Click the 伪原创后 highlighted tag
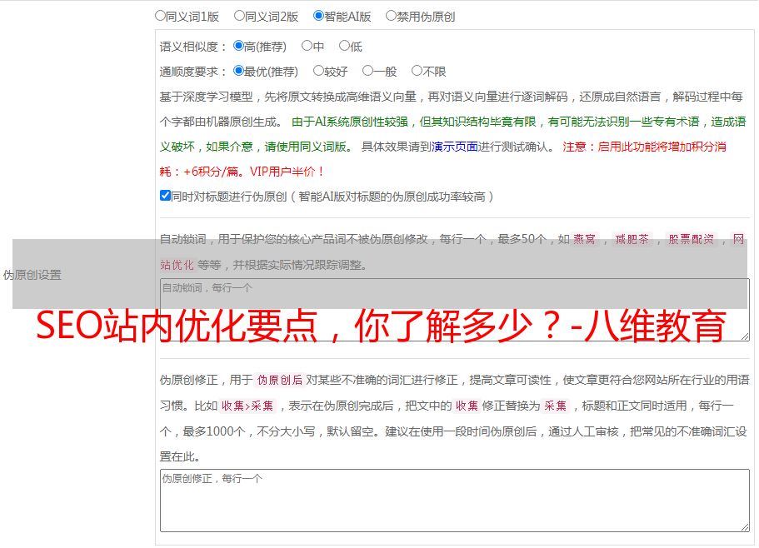 (x=280, y=380)
